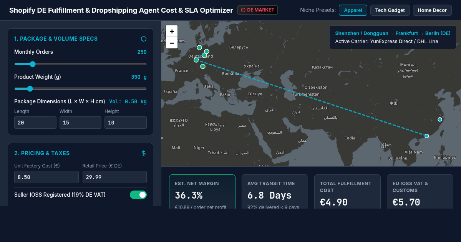Click the 'Shenzhen / Dongguan → Frankfurt → Berlin (DE)' route text
This screenshot has height=242, width=461.
tap(393, 33)
